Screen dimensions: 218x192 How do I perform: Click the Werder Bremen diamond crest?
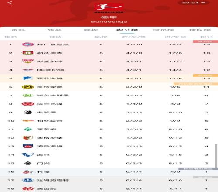pos(28,129)
